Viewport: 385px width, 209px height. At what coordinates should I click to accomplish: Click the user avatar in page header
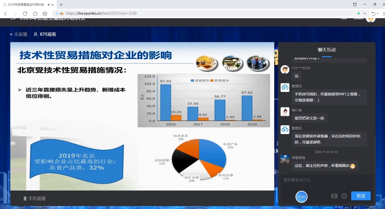click(371, 19)
